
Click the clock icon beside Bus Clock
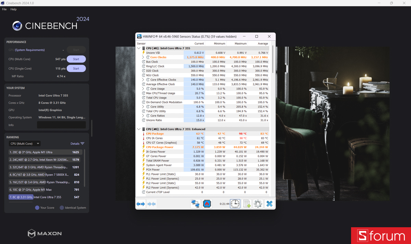point(144,62)
